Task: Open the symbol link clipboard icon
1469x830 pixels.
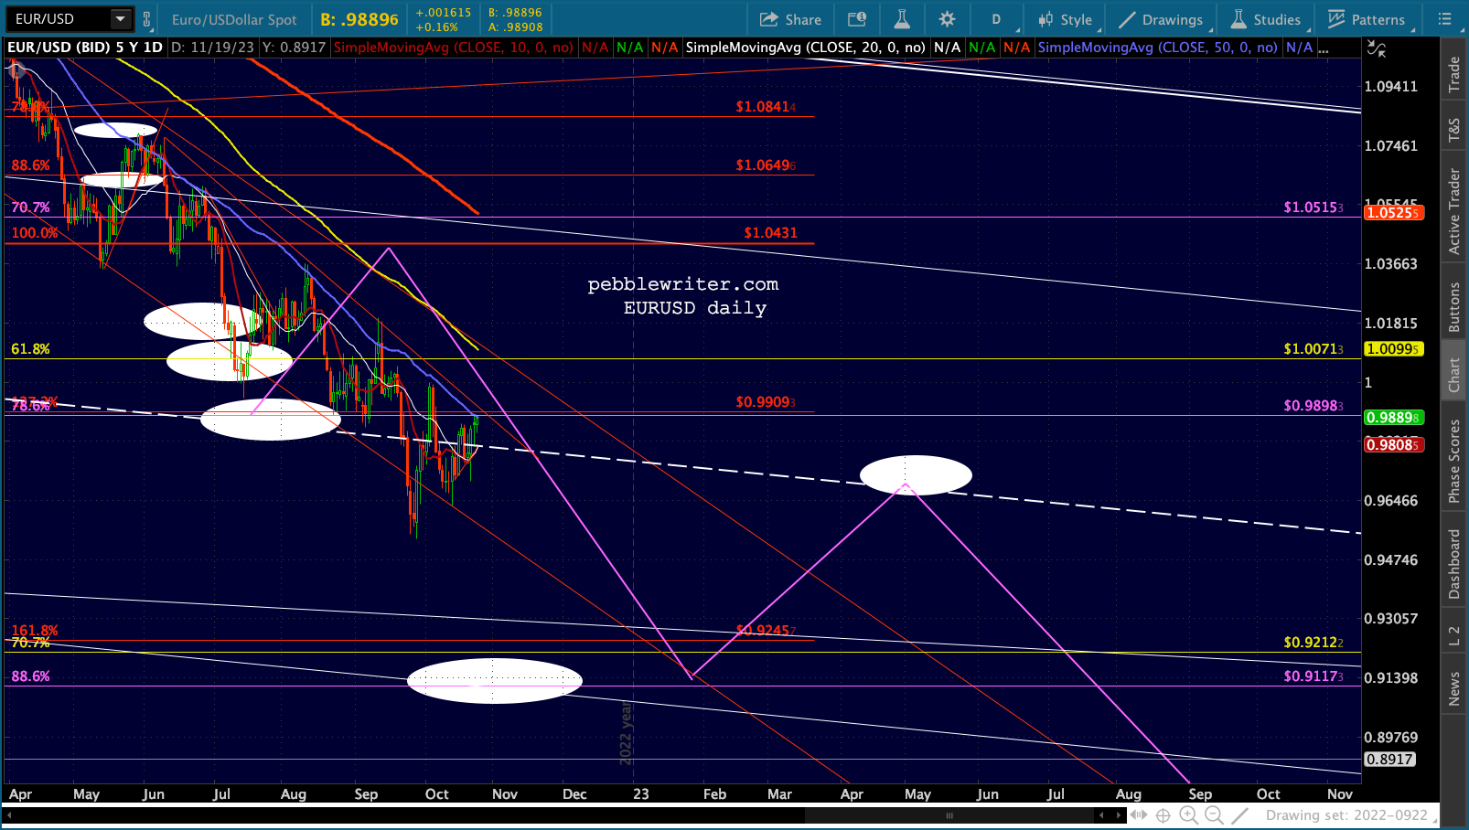Action: [x=146, y=19]
